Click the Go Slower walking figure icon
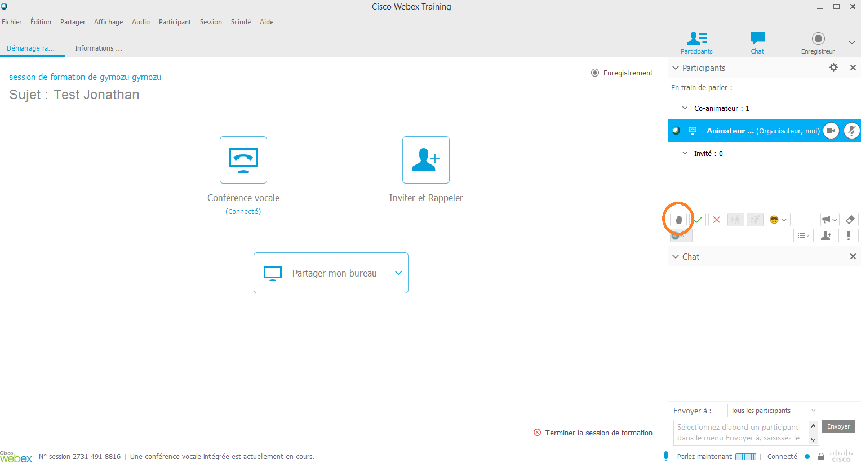The width and height of the screenshot is (861, 472). (736, 220)
